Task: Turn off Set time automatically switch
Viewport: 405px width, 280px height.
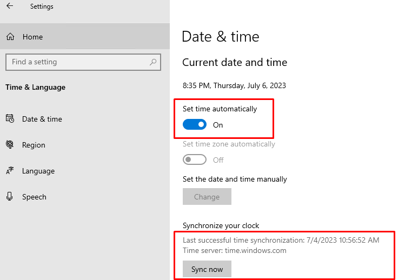Action: pos(195,125)
